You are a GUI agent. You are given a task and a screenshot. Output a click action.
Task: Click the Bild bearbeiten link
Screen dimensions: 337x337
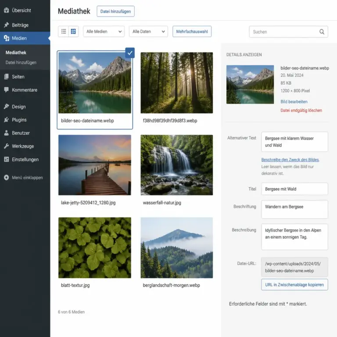294,101
